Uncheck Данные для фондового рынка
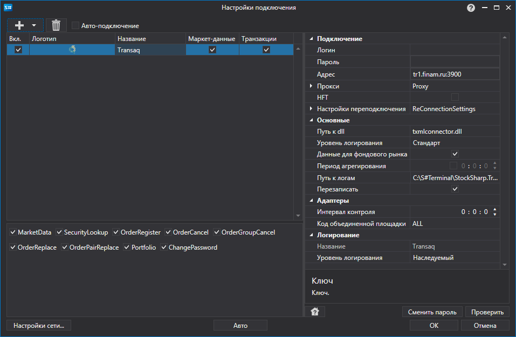The height and width of the screenshot is (337, 516). 455,154
